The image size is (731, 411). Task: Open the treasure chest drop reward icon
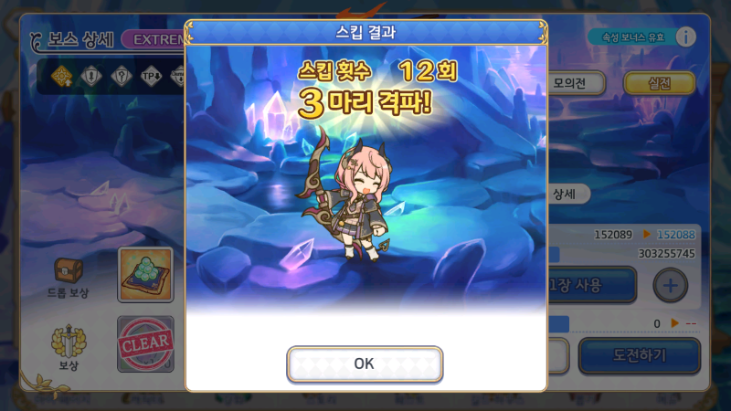point(69,271)
